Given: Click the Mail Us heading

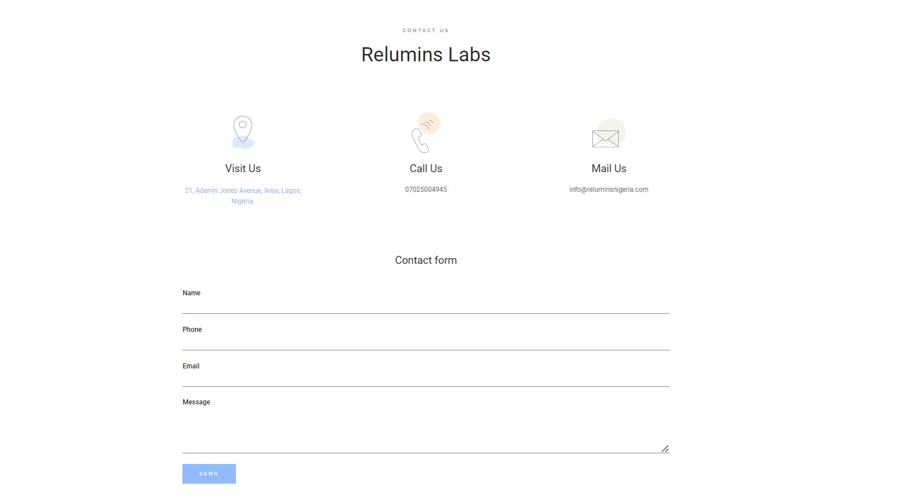Looking at the screenshot, I should [x=609, y=169].
